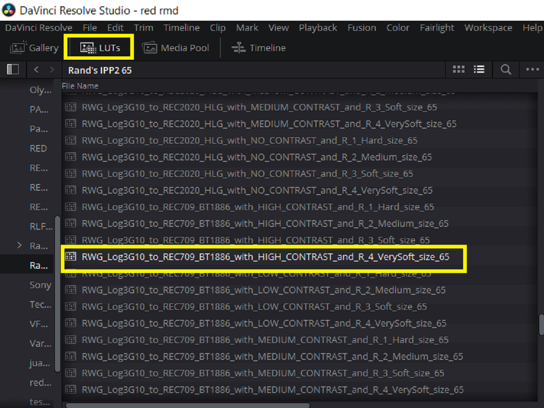This screenshot has width=544, height=408.
Task: Click the File Name column header
Action: click(x=80, y=86)
